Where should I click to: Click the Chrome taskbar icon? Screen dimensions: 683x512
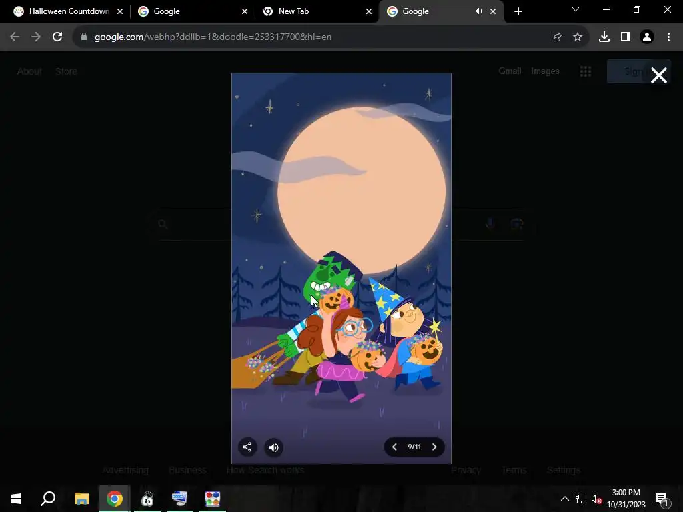pos(115,499)
